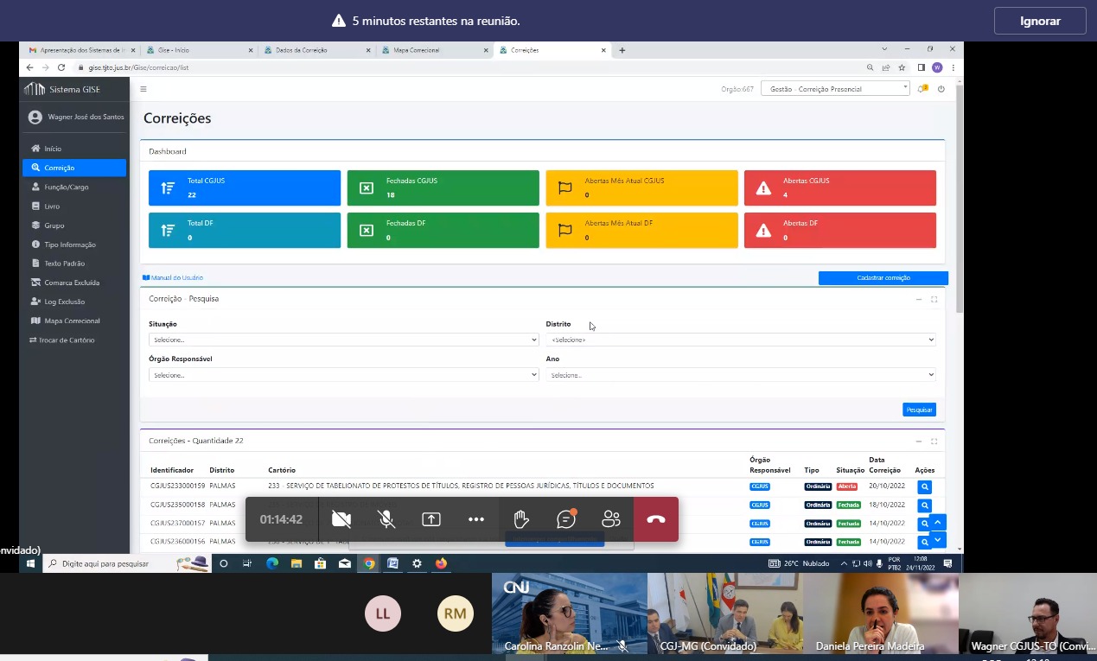Switch to Dados da Correição browser tab
This screenshot has width=1097, height=661.
pos(302,50)
